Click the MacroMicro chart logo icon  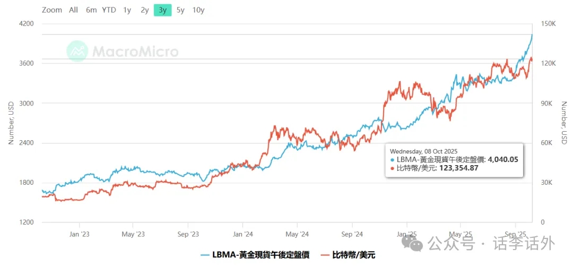tap(77, 51)
